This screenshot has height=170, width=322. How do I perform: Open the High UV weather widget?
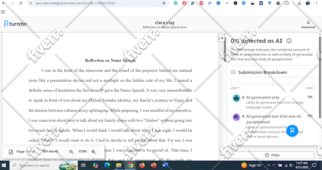(x=251, y=165)
